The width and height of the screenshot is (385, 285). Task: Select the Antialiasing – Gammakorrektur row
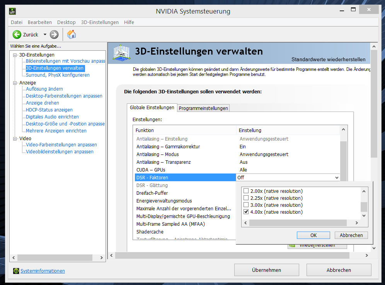[237, 146]
